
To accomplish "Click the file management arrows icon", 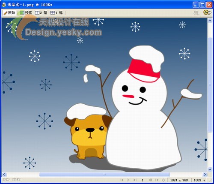I will tap(196, 13).
